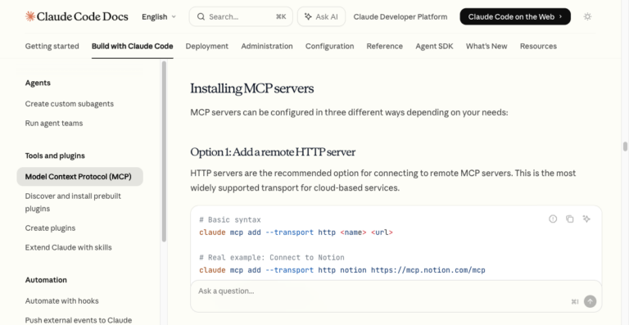Open Run agent teams page
This screenshot has height=325, width=629.
[x=54, y=123]
